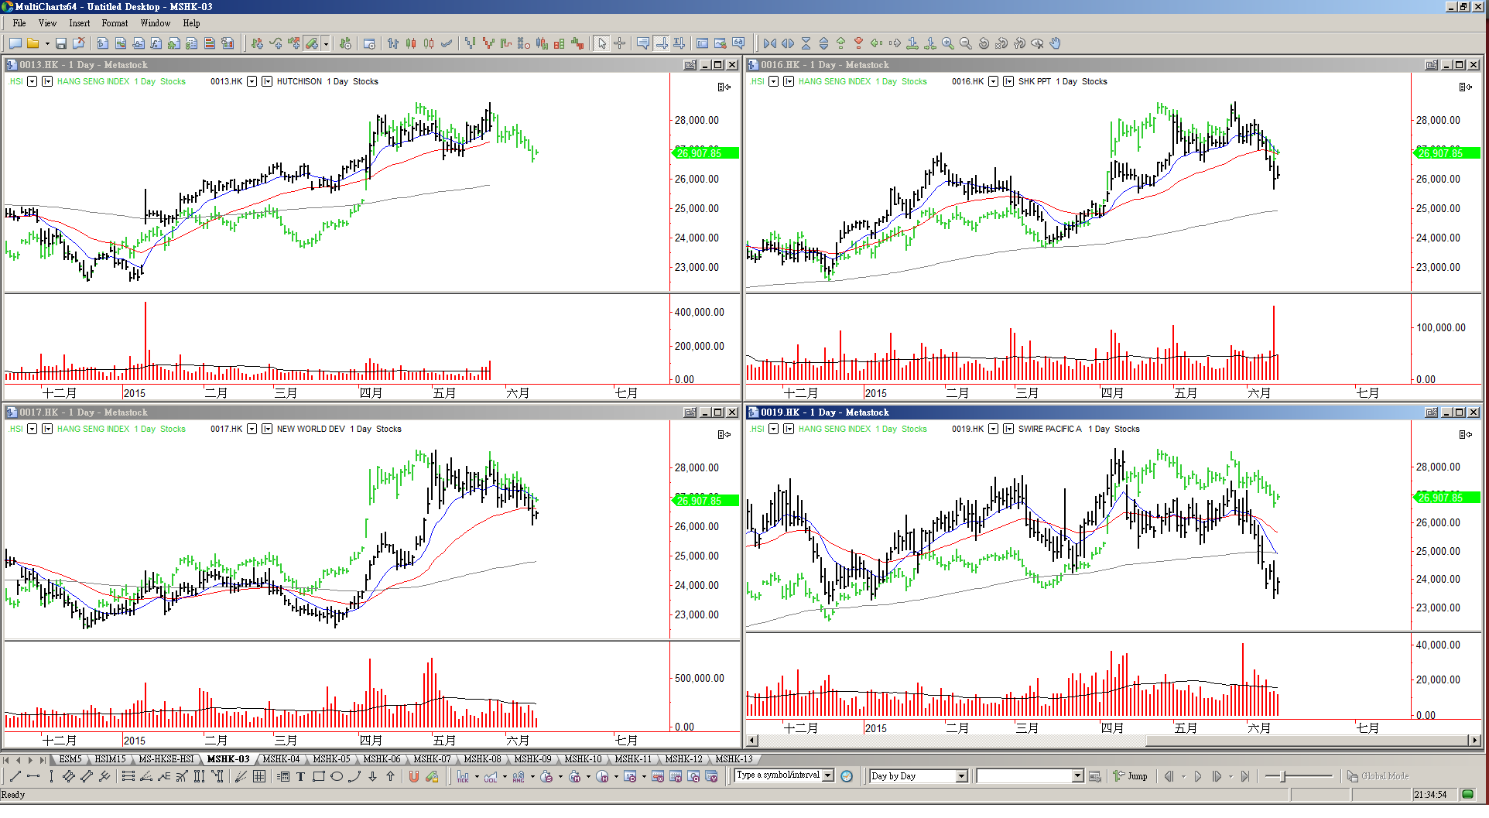This screenshot has width=1489, height=818.
Task: Toggle the 0013.HK Hutchison series status button
Action: tap(267, 81)
